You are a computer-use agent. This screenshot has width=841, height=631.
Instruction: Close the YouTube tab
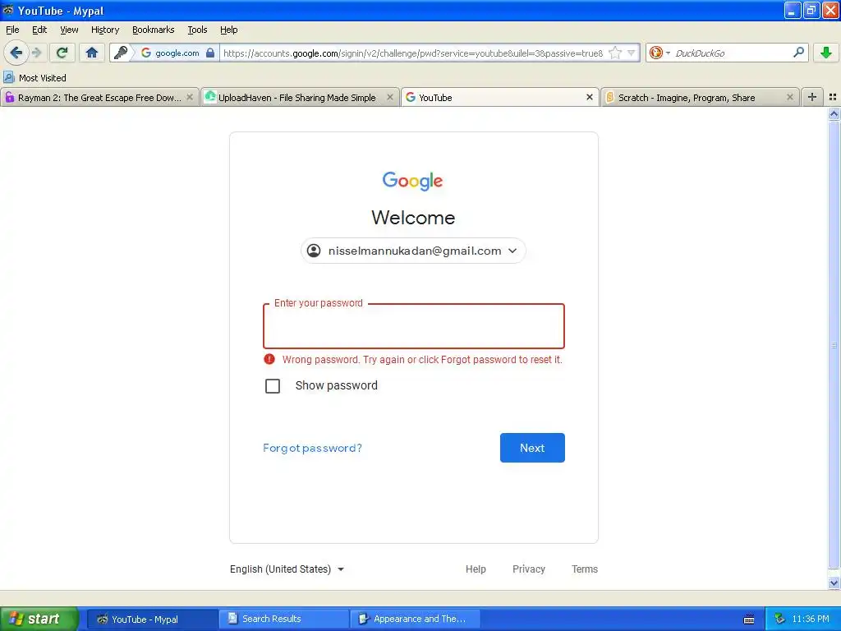590,97
